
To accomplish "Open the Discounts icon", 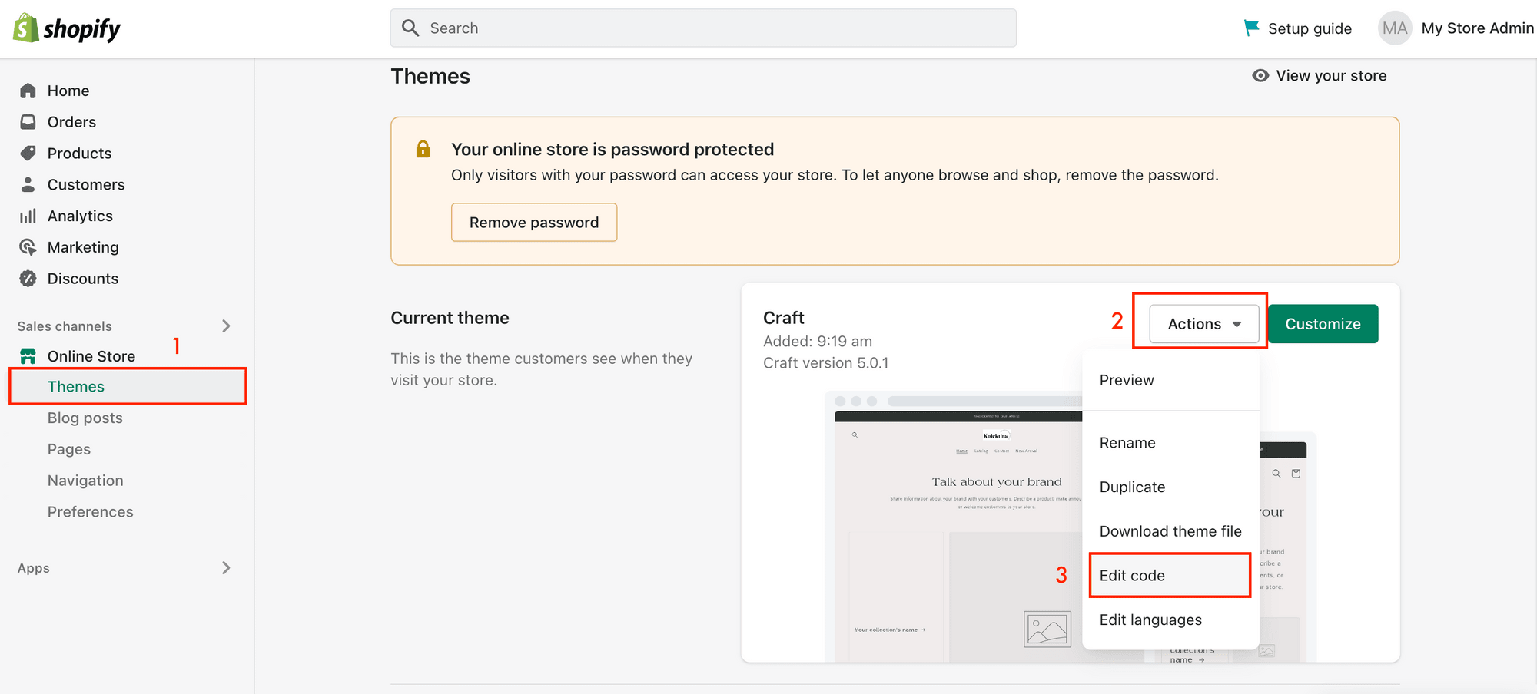I will (x=28, y=278).
